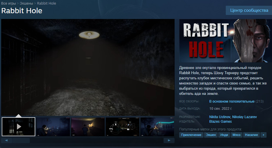Open developer Nikolay Lazarev link
The height and width of the screenshot is (148, 272).
coord(245,117)
